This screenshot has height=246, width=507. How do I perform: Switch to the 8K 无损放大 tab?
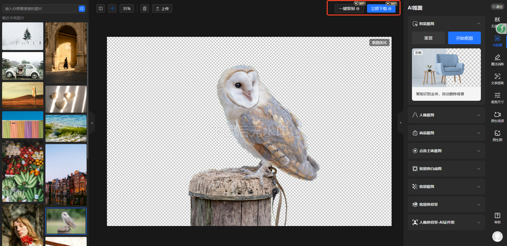(497, 22)
